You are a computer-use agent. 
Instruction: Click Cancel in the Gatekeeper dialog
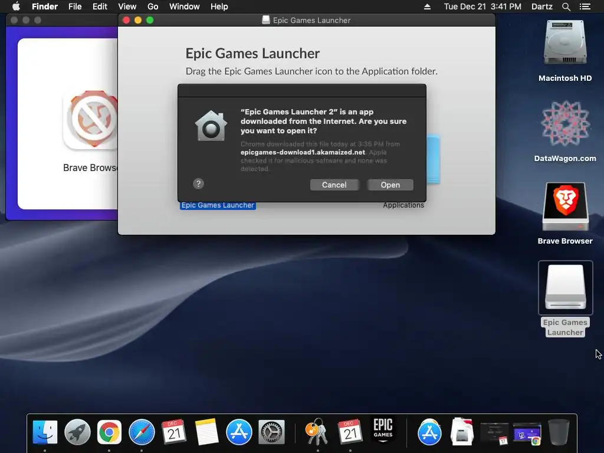(x=334, y=185)
